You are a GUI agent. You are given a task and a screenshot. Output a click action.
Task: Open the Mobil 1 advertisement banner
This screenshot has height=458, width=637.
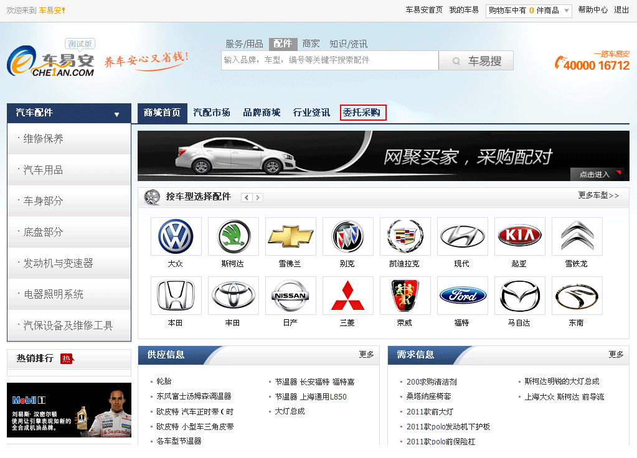(x=69, y=410)
